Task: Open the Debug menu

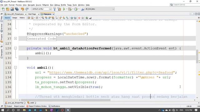Action: click(57, 5)
